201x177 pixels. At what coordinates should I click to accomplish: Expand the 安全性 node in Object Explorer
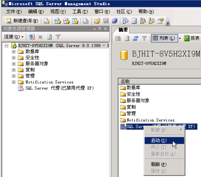coord(14,58)
